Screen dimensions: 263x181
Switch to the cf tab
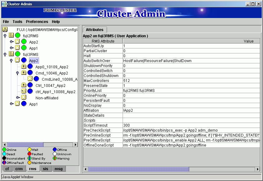click(7, 169)
